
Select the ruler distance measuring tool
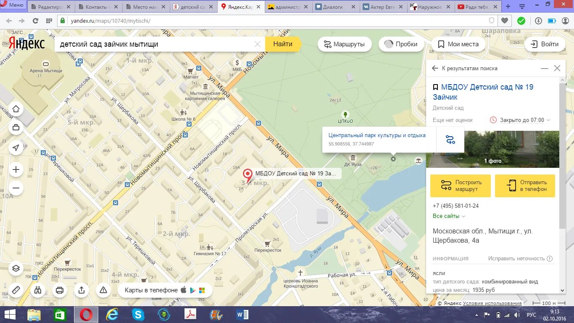click(16, 290)
